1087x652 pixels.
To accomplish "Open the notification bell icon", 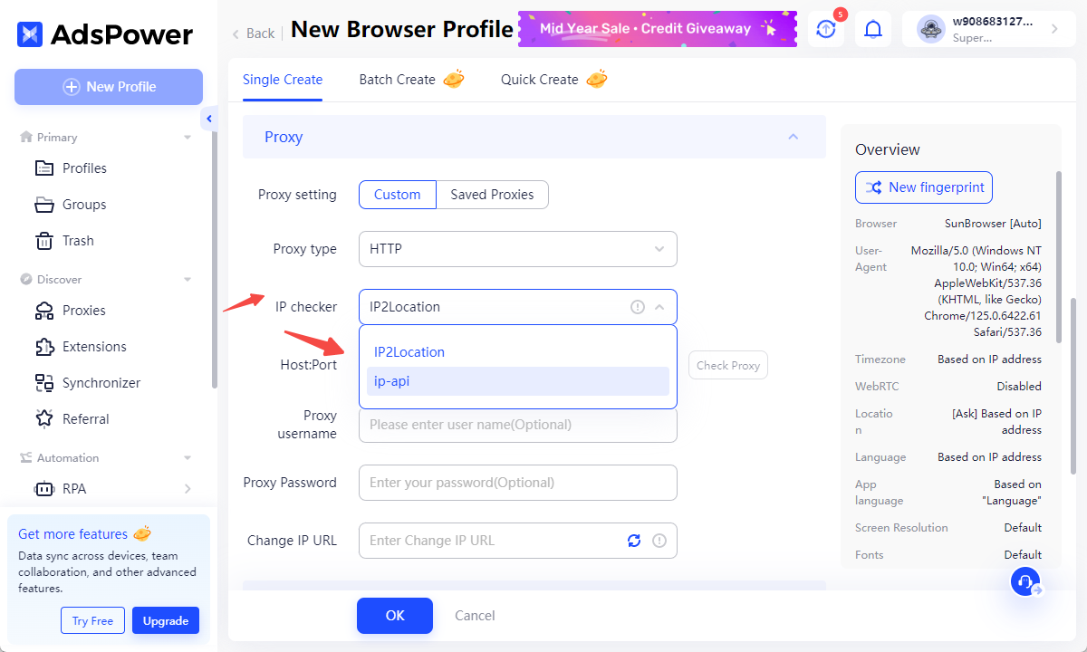I will coord(873,29).
